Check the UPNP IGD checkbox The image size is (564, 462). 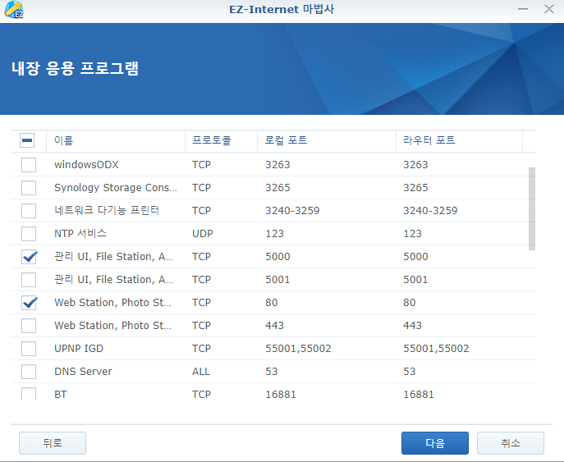(x=29, y=349)
